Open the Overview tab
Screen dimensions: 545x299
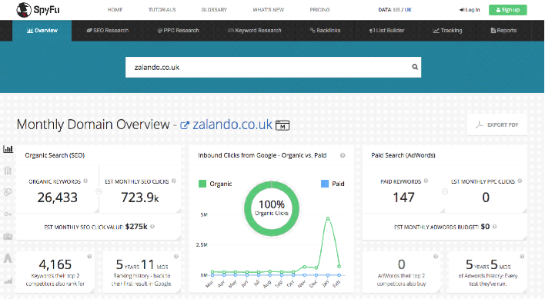pyautogui.click(x=42, y=31)
